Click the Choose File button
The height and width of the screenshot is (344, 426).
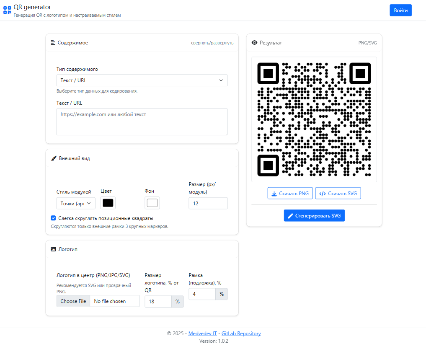pos(73,301)
